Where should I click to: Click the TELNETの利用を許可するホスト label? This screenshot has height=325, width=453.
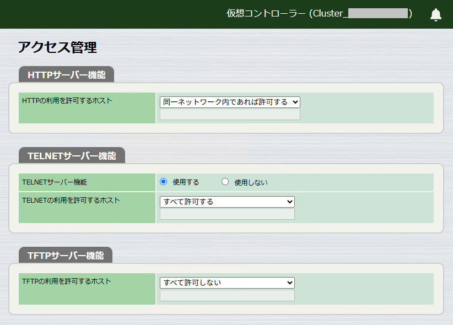(x=71, y=200)
